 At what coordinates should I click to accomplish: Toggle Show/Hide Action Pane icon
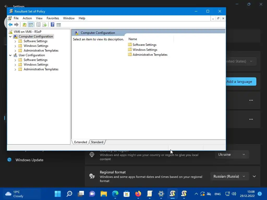[59, 25]
